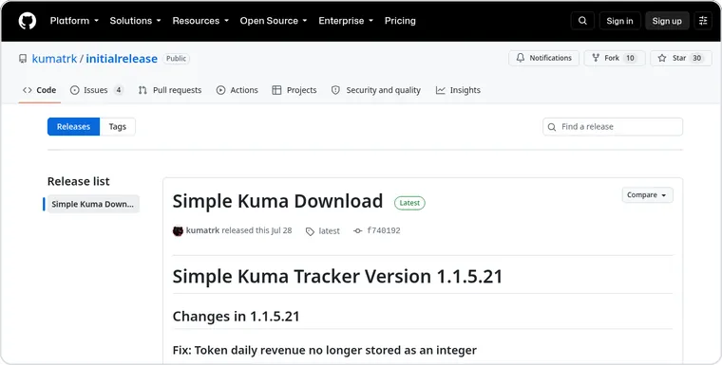Open the appearance settings icon
This screenshot has width=722, height=365.
(703, 21)
